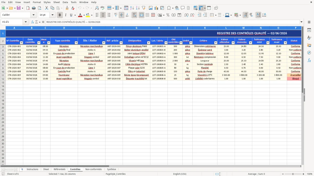Screen dimensions: 314x176
Task: Click Export as PDF icon
Action: (28, 8)
